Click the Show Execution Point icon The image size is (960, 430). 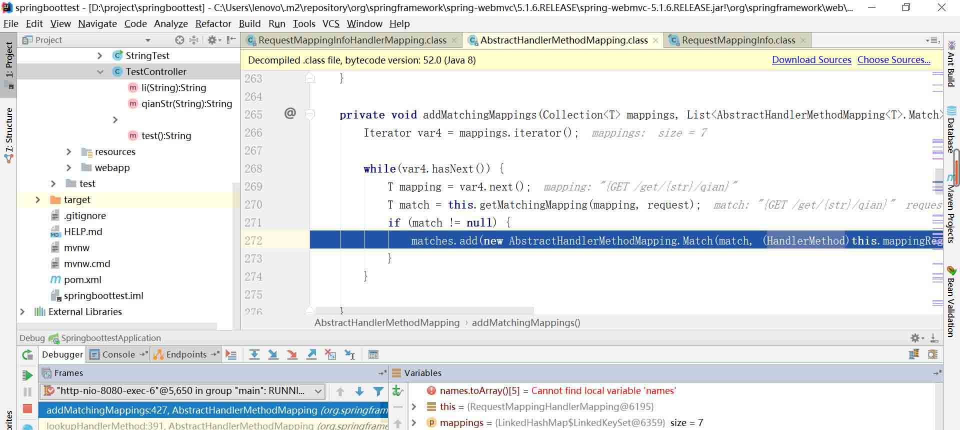pos(231,354)
